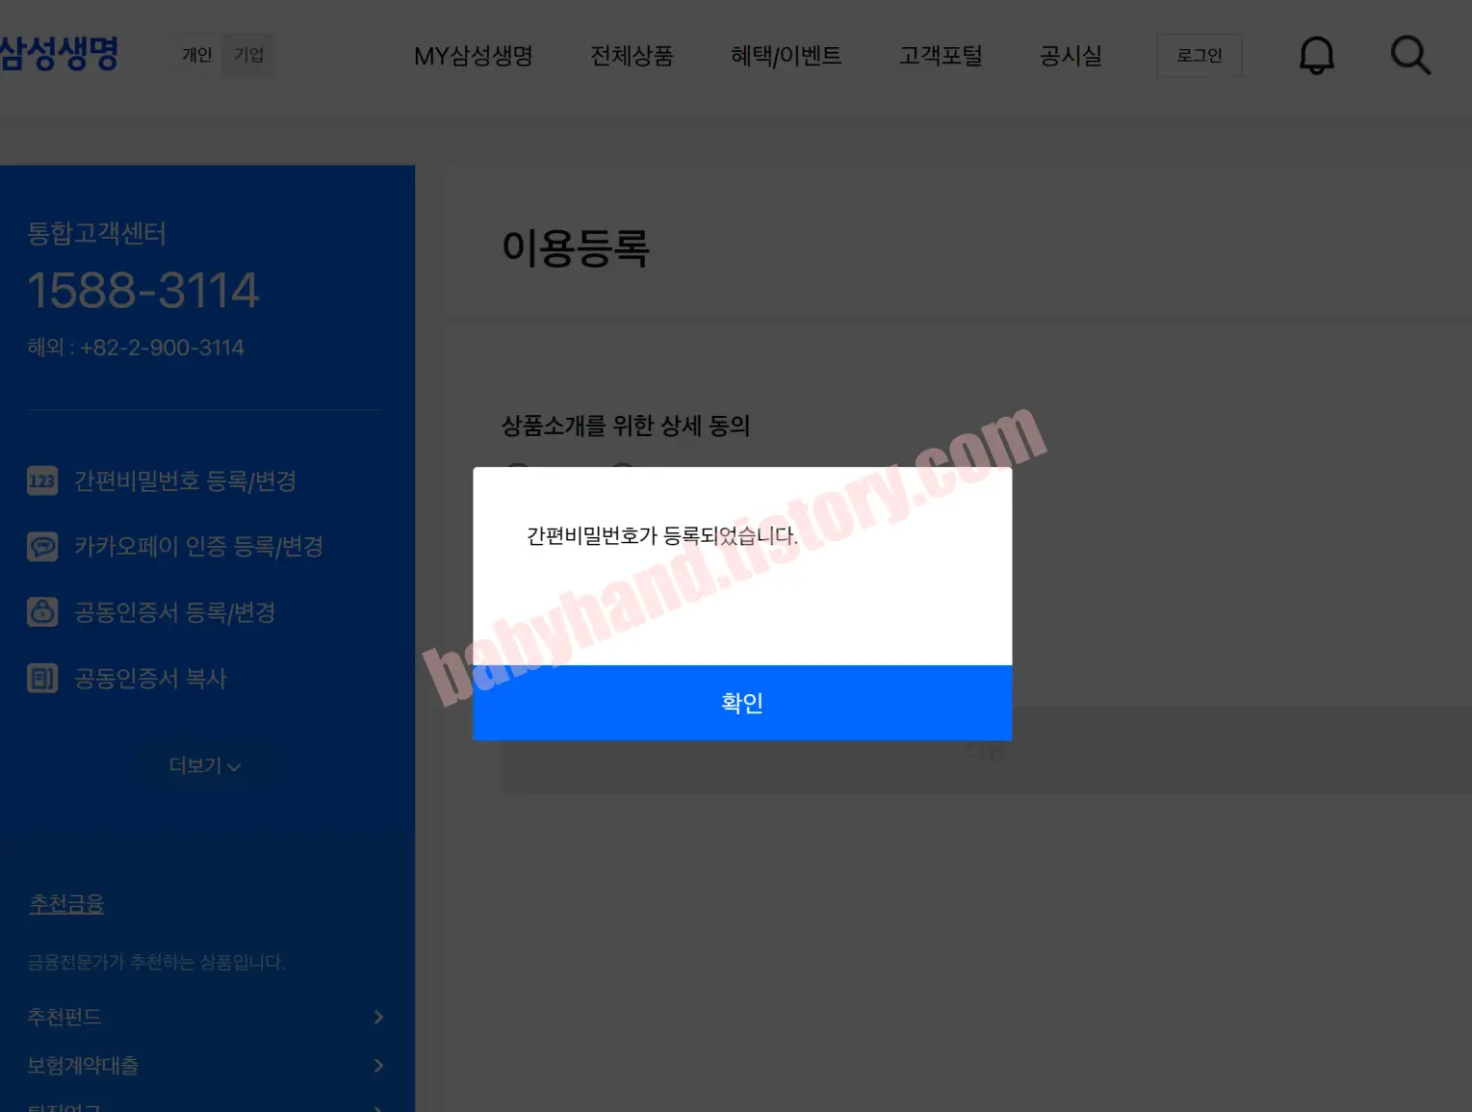
Task: Open the 추천금융 heading link
Action: (x=66, y=904)
